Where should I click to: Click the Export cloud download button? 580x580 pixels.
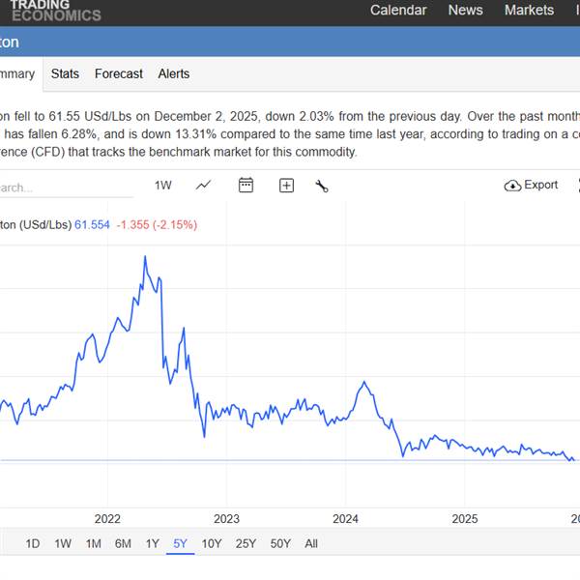pos(531,186)
